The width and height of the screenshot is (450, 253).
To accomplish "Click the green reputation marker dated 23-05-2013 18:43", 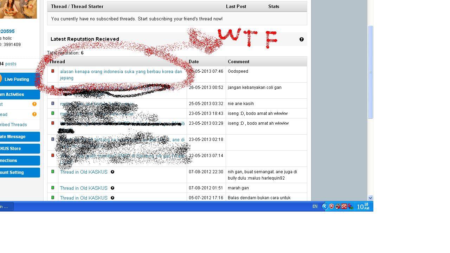I will point(53,113).
